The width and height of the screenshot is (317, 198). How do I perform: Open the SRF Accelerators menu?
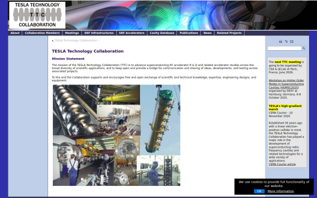click(x=132, y=33)
